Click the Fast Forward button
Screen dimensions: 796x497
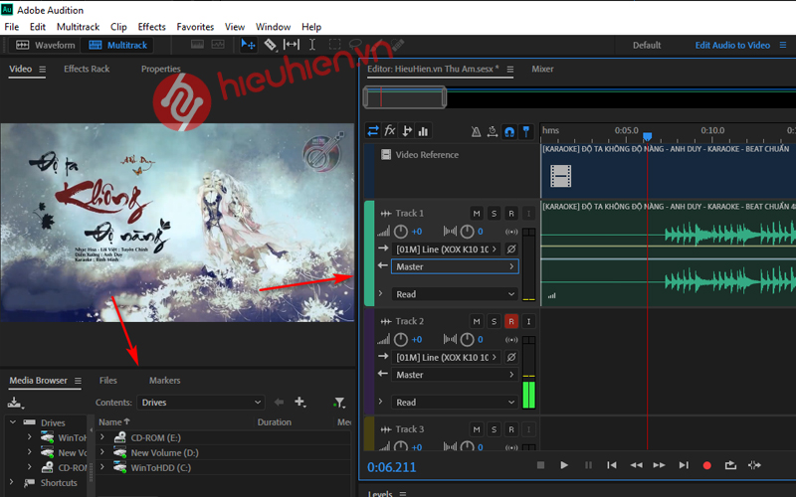click(x=659, y=465)
